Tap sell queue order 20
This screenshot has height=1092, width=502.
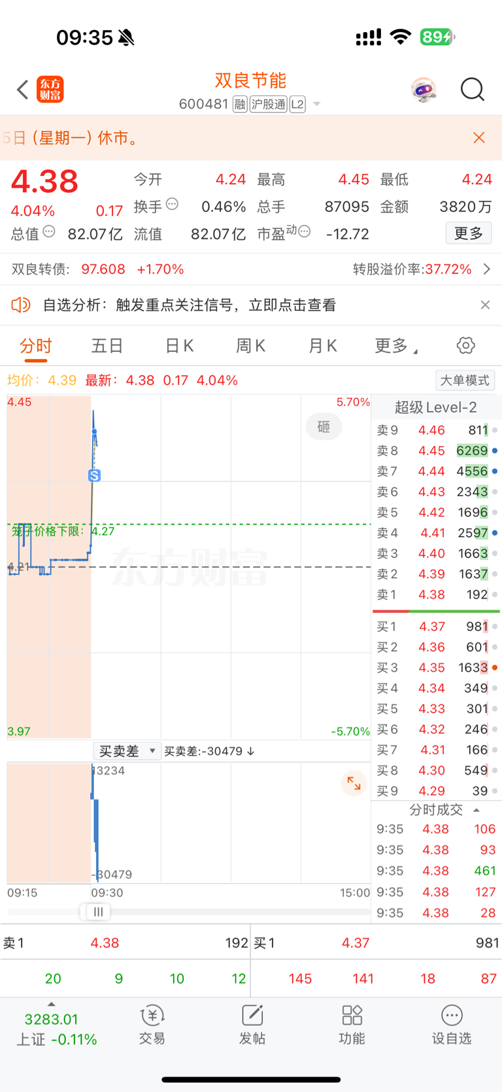53,979
